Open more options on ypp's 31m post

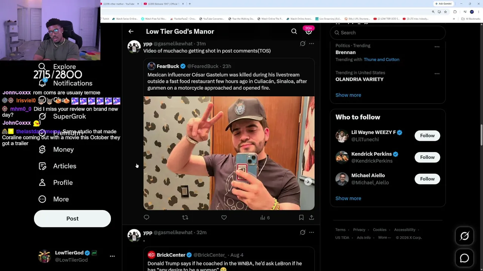[311, 44]
